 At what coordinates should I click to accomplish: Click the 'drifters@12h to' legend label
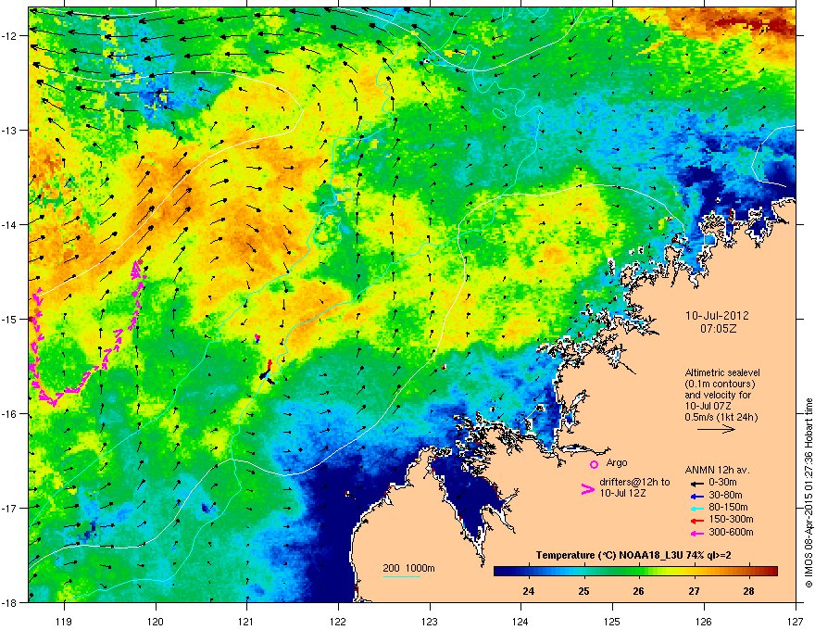pyautogui.click(x=634, y=483)
